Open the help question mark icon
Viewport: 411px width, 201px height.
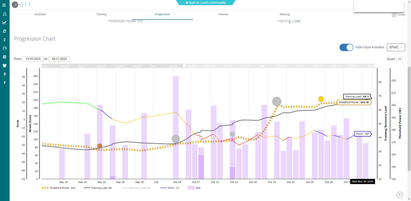tap(4, 82)
